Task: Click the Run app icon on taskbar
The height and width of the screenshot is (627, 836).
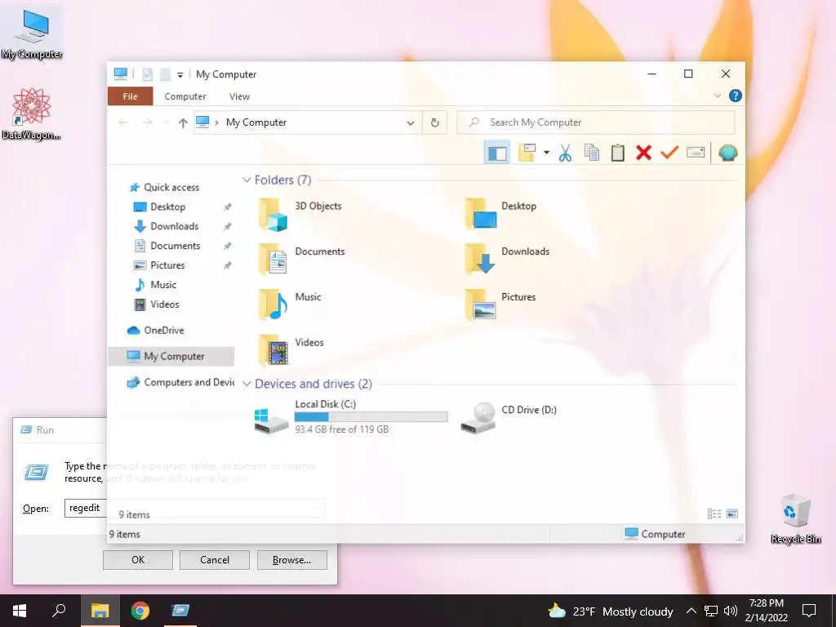Action: point(180,611)
